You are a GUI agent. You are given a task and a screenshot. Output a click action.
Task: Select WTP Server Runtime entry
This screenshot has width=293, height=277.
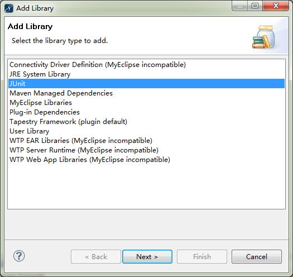tap(146, 150)
